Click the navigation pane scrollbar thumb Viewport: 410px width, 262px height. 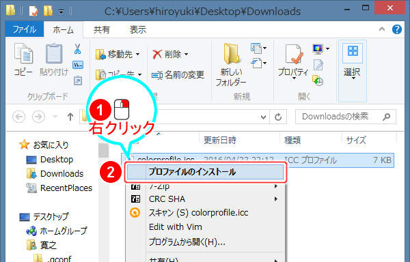tap(104, 150)
